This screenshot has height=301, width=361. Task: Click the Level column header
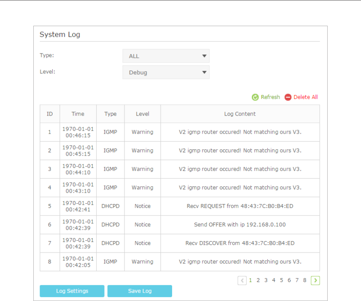tap(142, 114)
